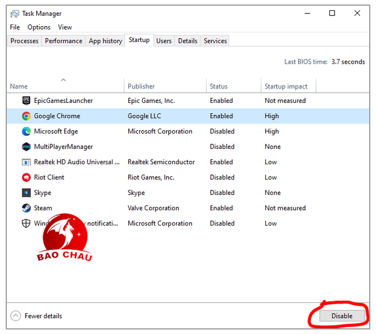
Task: Click the Task Manager title bar icon
Action: 15,14
